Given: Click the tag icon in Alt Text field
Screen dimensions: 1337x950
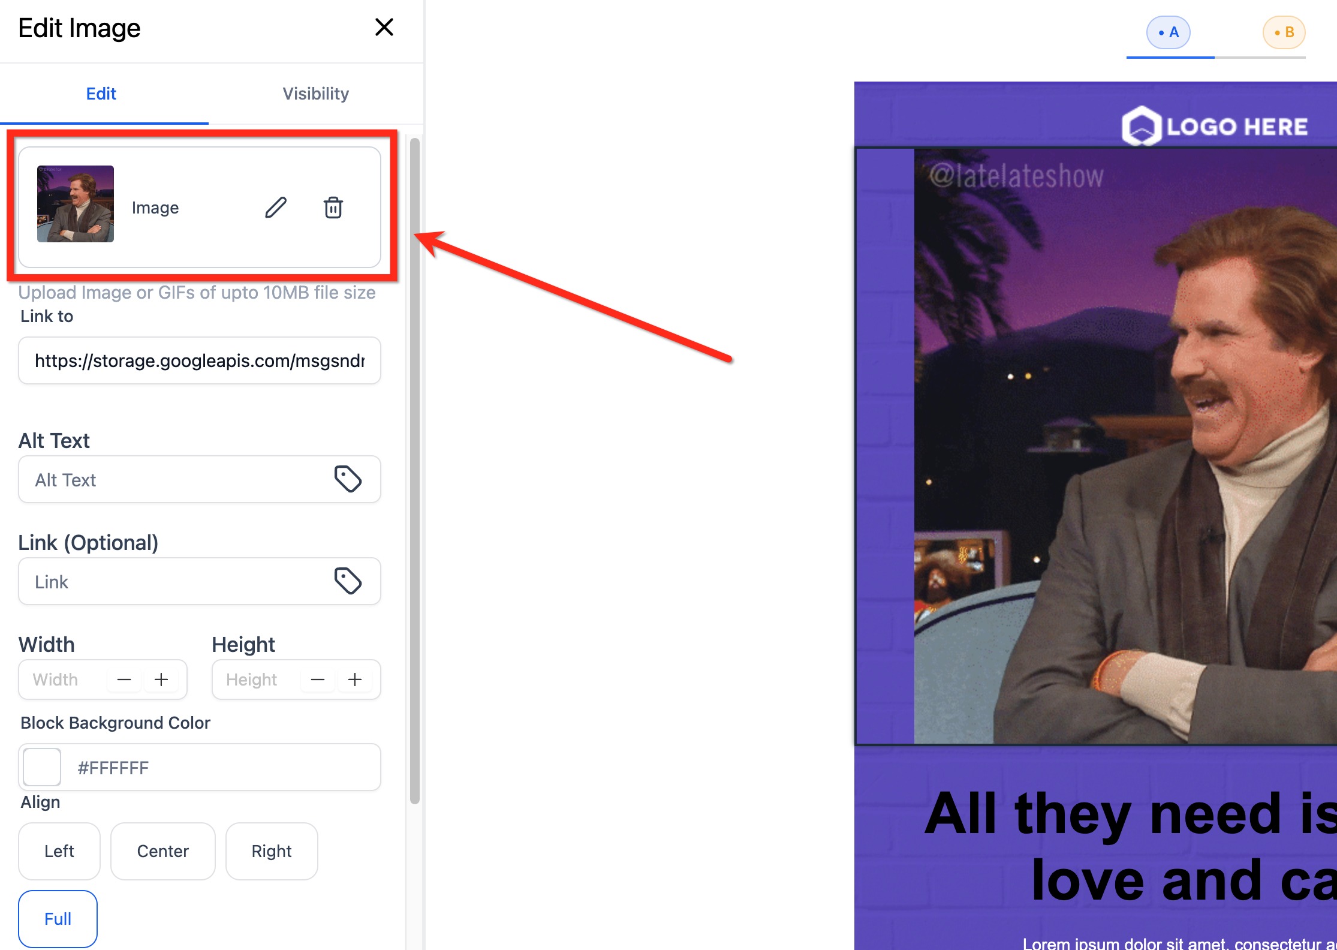Looking at the screenshot, I should [x=348, y=479].
